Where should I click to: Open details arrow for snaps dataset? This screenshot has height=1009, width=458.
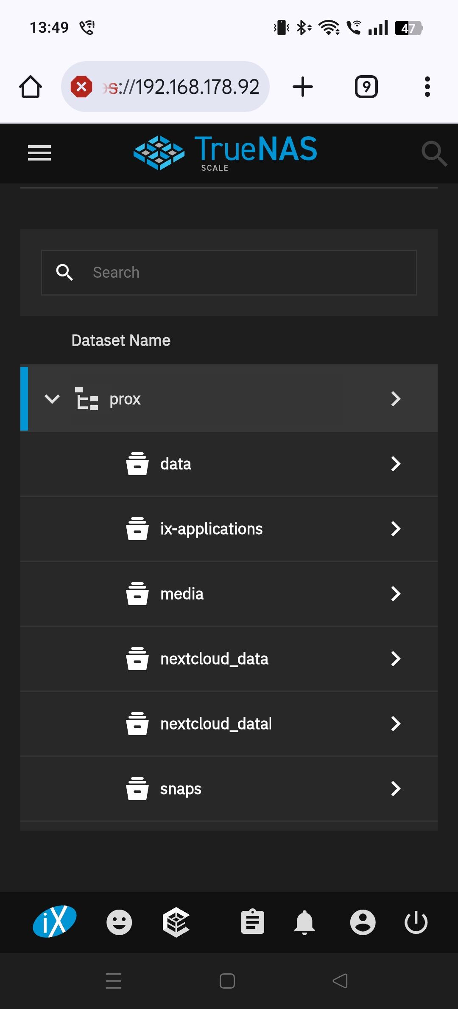pyautogui.click(x=395, y=789)
